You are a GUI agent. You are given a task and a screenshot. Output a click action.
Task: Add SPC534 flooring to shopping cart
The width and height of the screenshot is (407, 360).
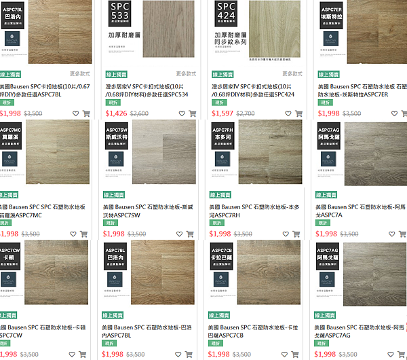(x=193, y=113)
